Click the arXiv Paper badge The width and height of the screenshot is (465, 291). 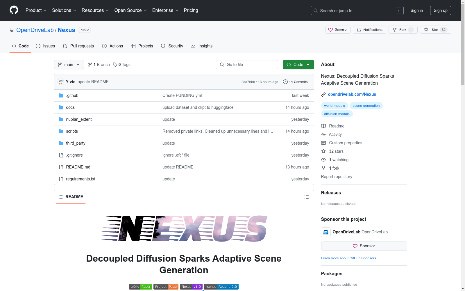click(141, 287)
